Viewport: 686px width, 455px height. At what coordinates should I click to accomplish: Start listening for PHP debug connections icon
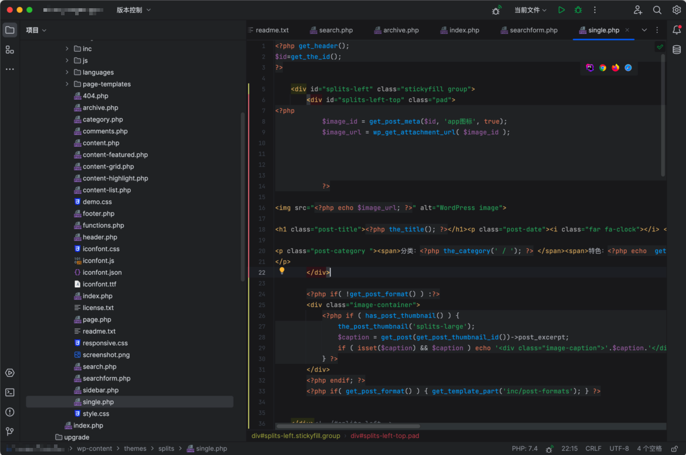pyautogui.click(x=496, y=10)
